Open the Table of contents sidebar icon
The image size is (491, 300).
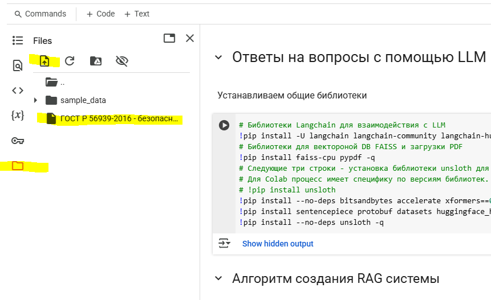click(18, 40)
